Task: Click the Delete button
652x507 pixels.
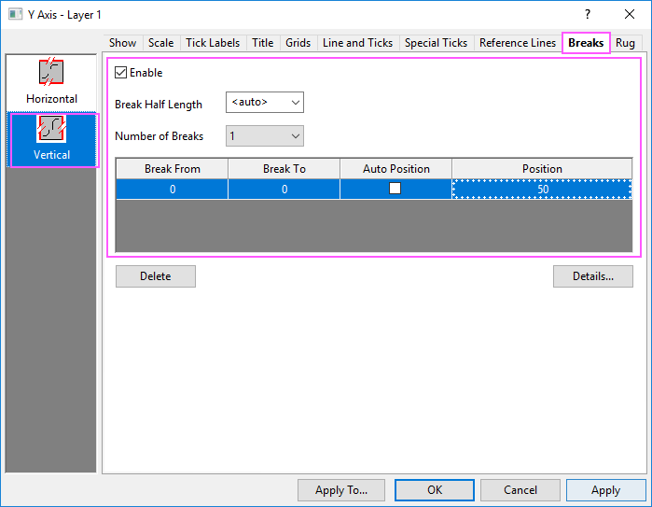Action: tap(156, 276)
